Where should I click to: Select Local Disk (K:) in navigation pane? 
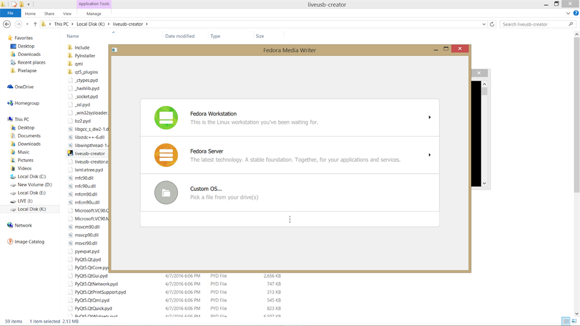point(29,209)
